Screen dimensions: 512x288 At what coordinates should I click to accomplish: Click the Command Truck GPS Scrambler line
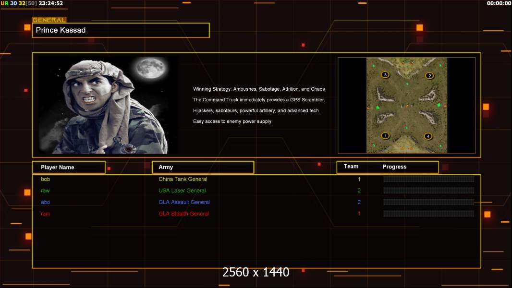tap(259, 100)
